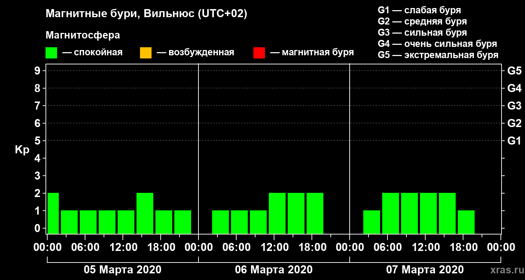Click the 03:00 Kp 1 bar on 07 March

[x=372, y=222]
